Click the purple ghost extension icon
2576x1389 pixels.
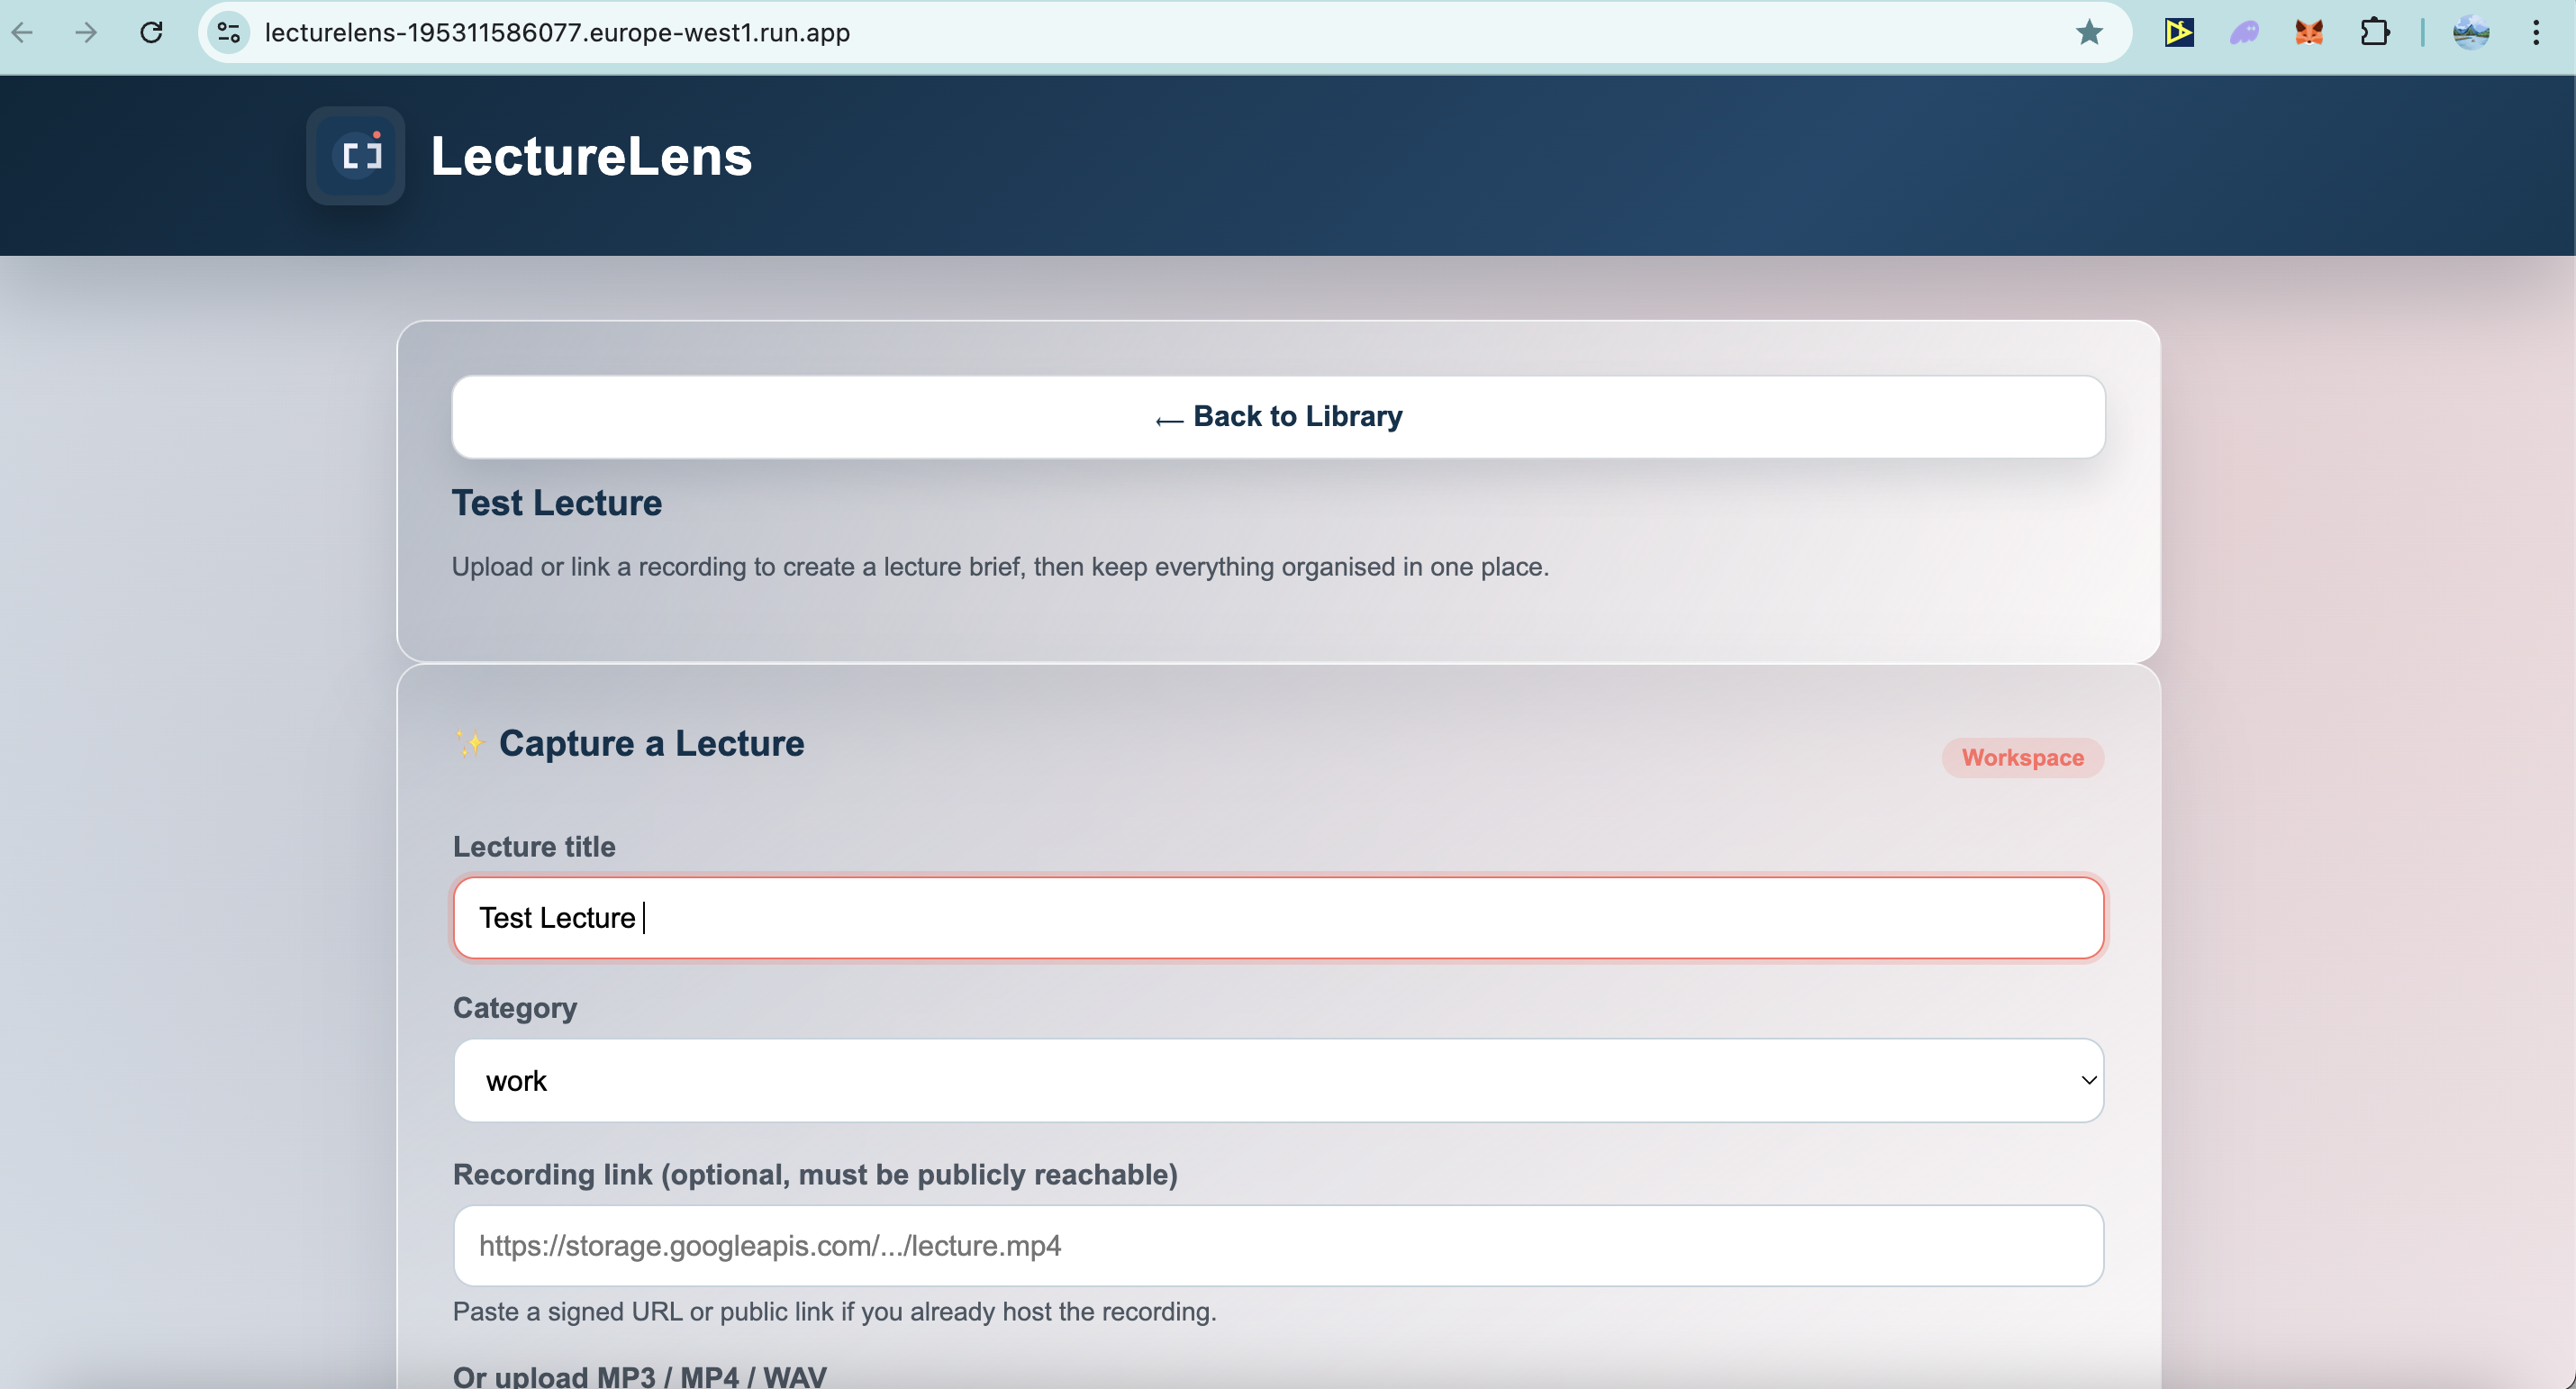click(2244, 32)
